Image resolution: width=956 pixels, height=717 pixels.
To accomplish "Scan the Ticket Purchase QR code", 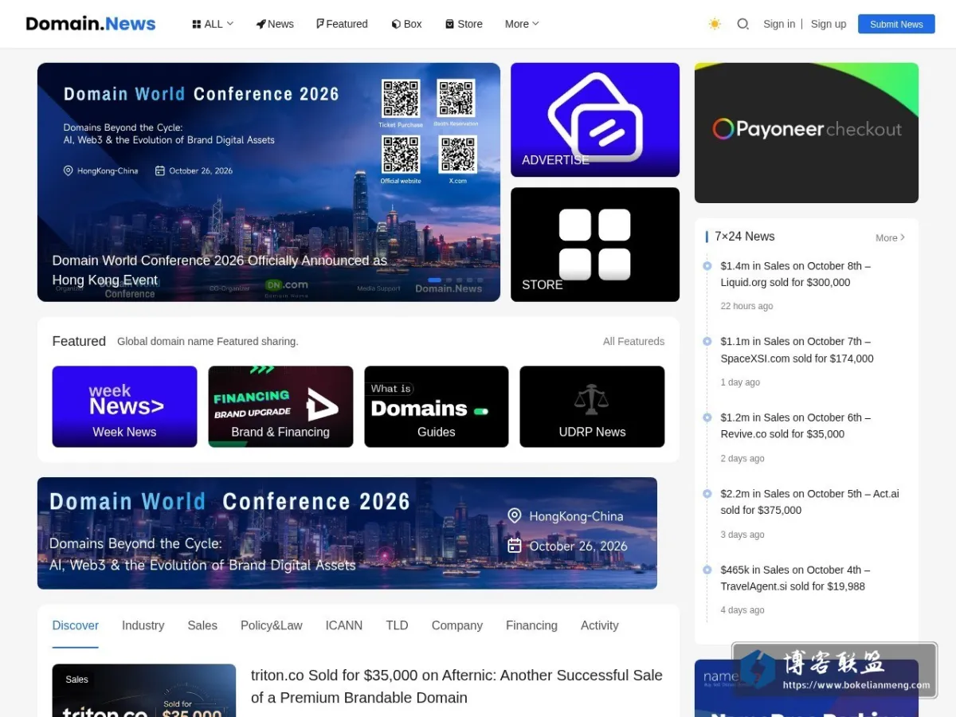I will [x=401, y=98].
